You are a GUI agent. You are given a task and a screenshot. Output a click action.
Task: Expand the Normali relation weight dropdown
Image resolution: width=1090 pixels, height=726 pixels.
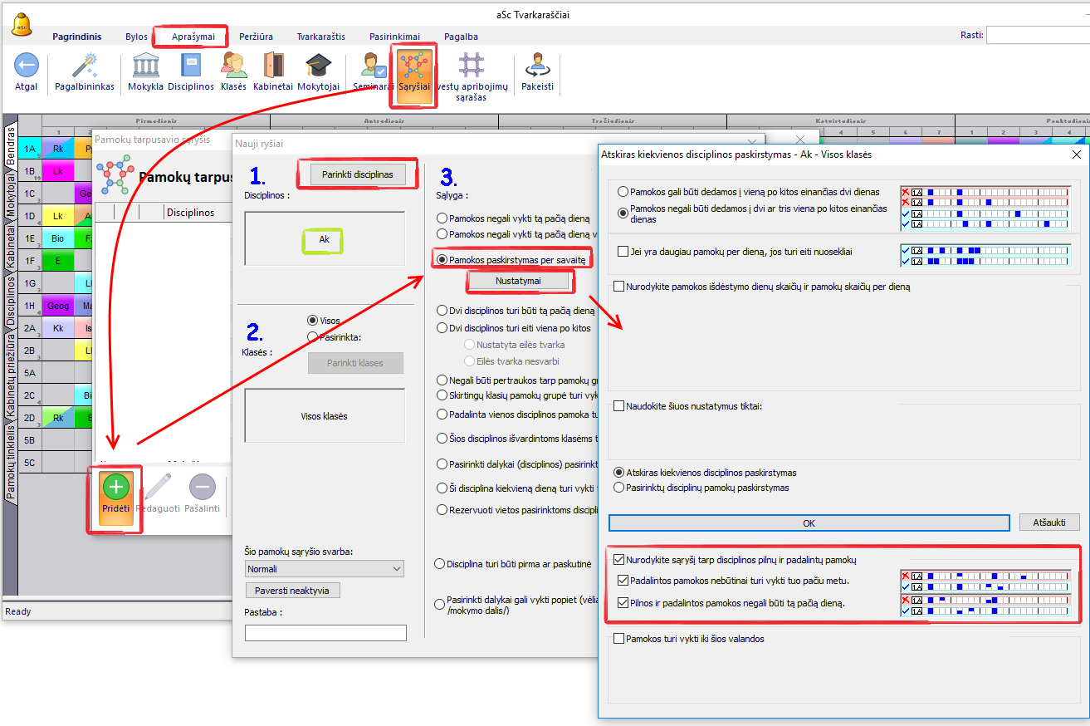[x=324, y=569]
